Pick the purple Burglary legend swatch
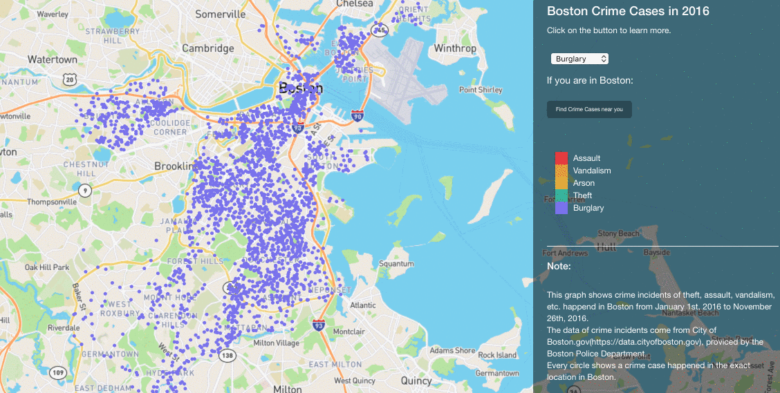This screenshot has height=393, width=780. 561,208
